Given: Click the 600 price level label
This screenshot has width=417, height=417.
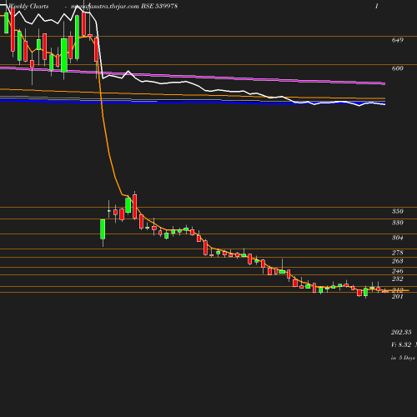Looking at the screenshot, I should tap(398, 68).
